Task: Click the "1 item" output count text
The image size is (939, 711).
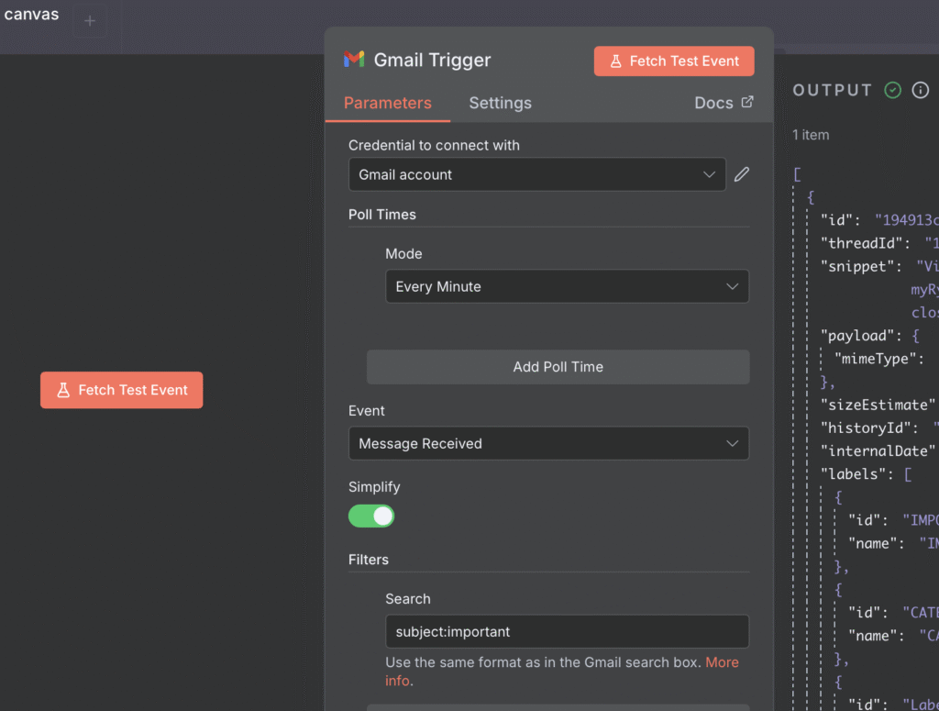Action: [x=811, y=135]
